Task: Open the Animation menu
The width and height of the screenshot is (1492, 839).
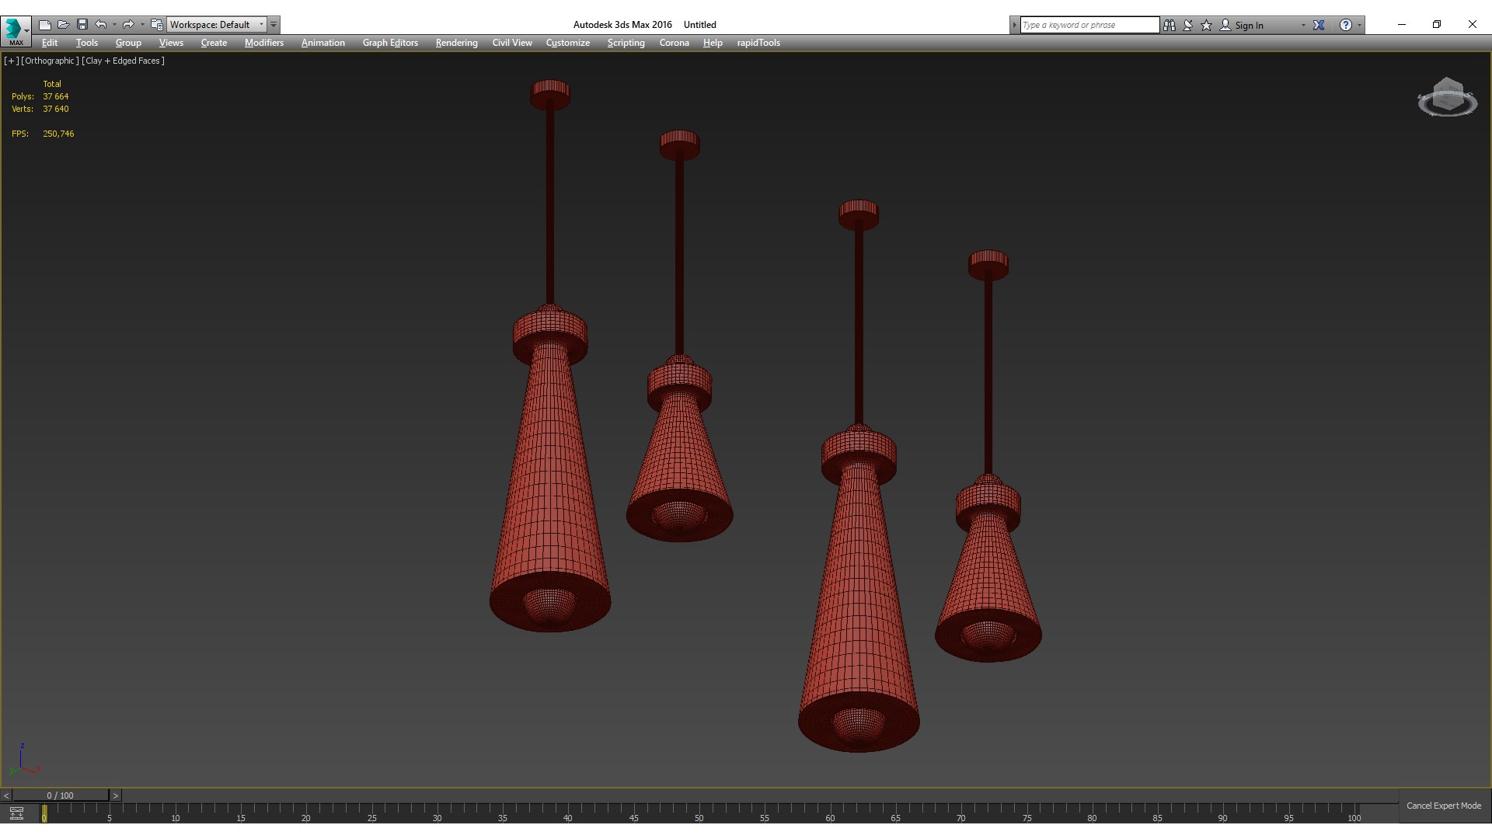Action: tap(323, 43)
